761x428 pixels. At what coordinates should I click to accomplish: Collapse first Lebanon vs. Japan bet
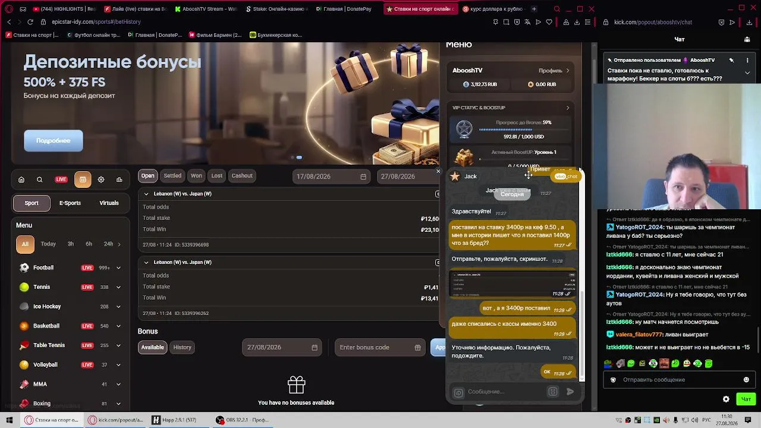point(146,194)
